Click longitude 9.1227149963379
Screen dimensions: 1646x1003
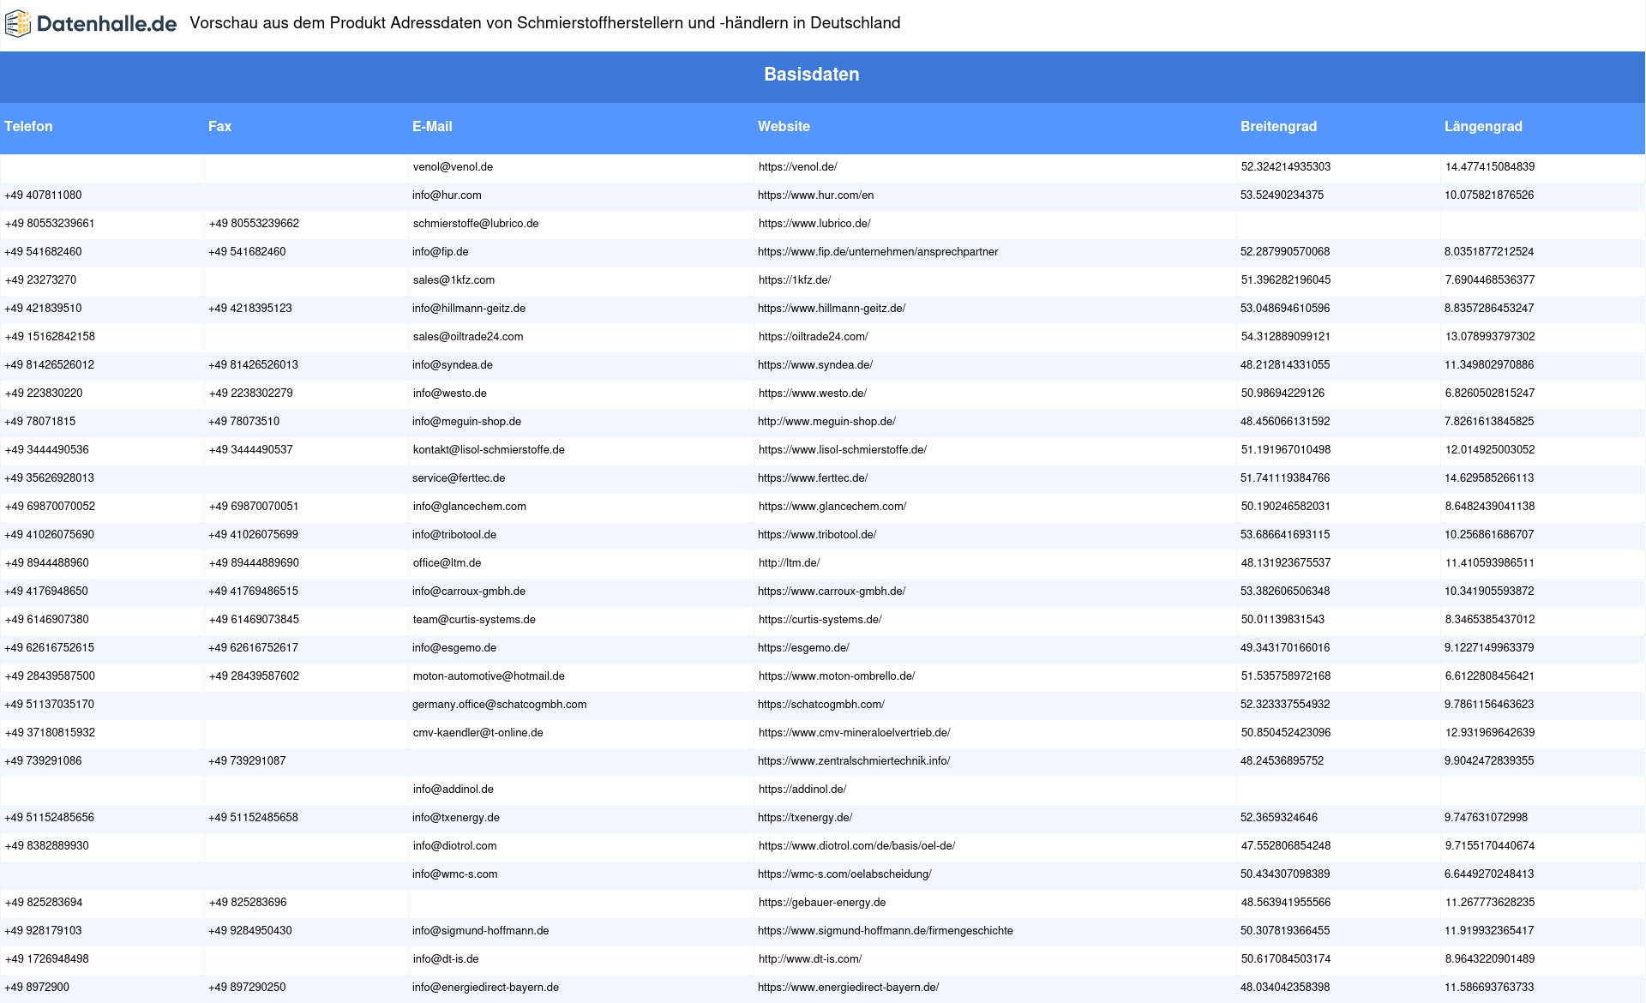[x=1489, y=648]
